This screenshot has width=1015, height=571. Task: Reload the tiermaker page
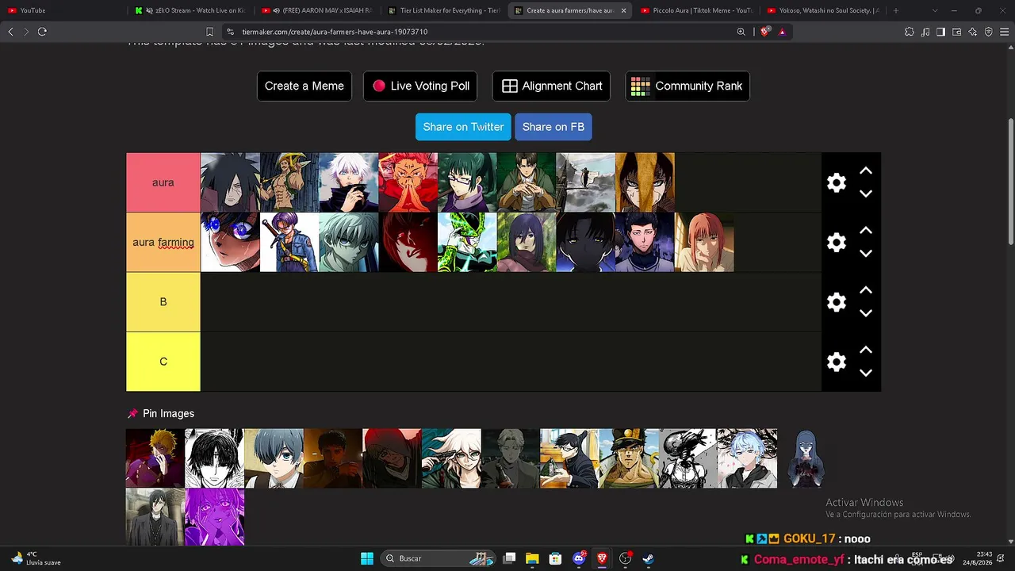42,32
